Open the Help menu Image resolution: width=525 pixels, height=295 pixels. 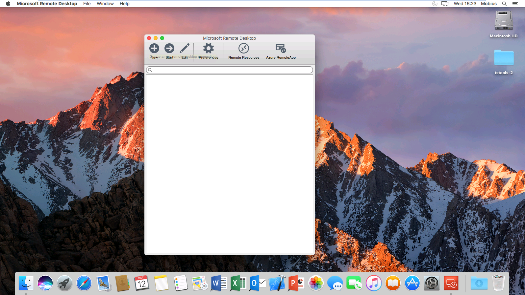click(124, 4)
